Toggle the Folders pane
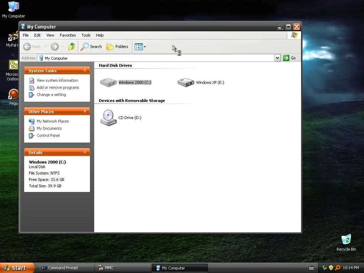The width and height of the screenshot is (364, 273). point(117,47)
